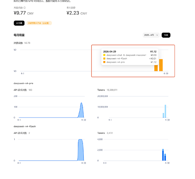Viewport: 195px width, 179px height.
Task: Click the <¥0.01 value for deepseek-v4-flash
Action: coord(153,58)
